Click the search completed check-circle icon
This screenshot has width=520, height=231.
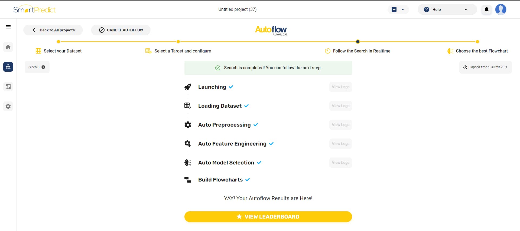point(218,68)
